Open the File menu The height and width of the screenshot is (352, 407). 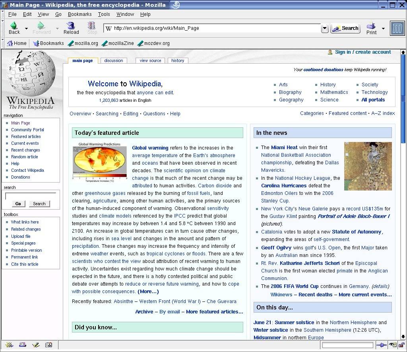12,14
